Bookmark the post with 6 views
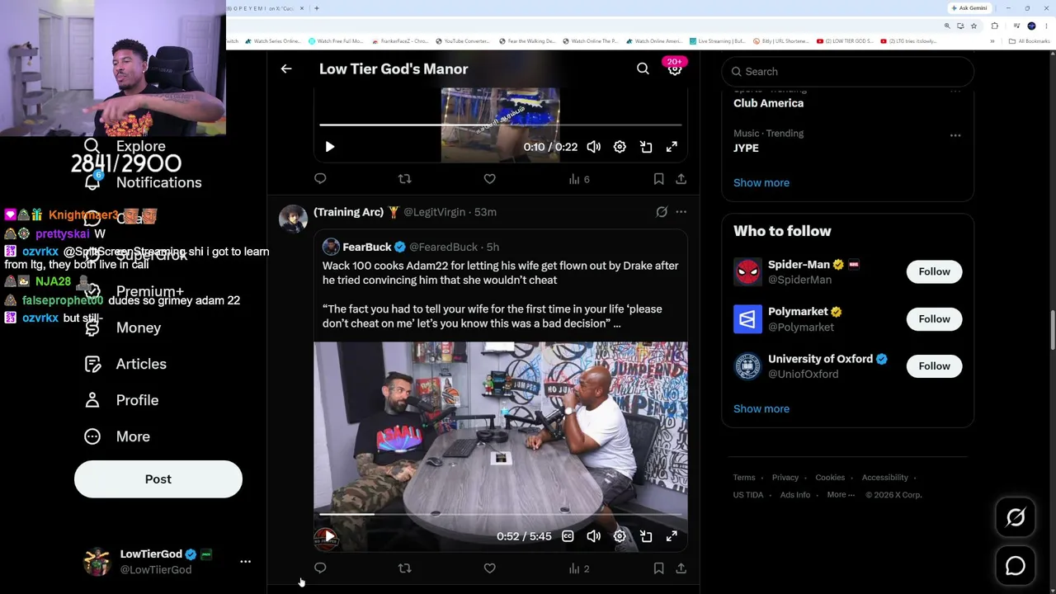 click(x=658, y=179)
